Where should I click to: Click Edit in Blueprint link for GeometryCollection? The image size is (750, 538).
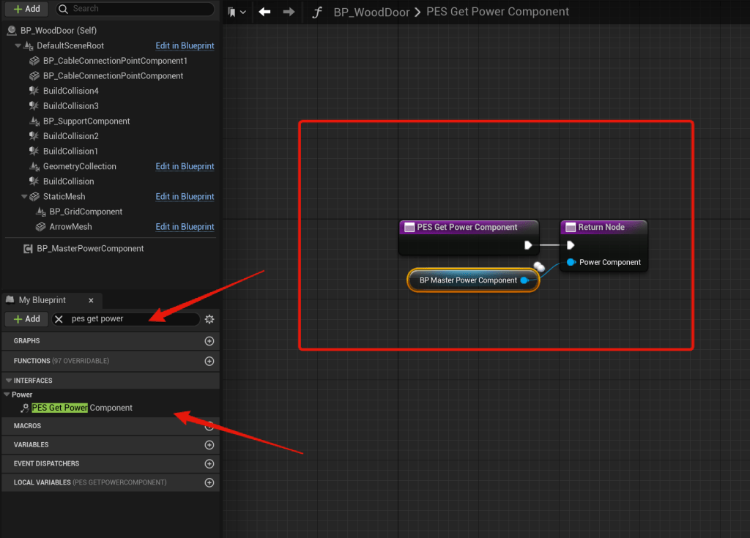pos(185,166)
